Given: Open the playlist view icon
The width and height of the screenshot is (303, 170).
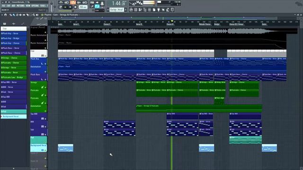Looking at the screenshot, I should 131,10.
